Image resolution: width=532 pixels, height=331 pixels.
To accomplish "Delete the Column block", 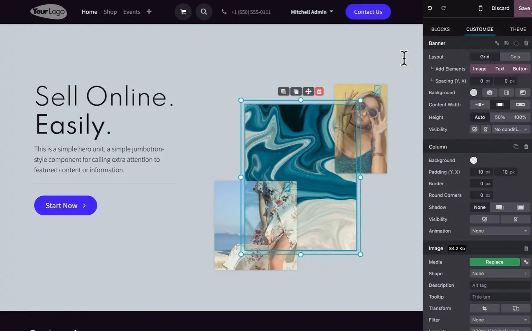I will 526,147.
